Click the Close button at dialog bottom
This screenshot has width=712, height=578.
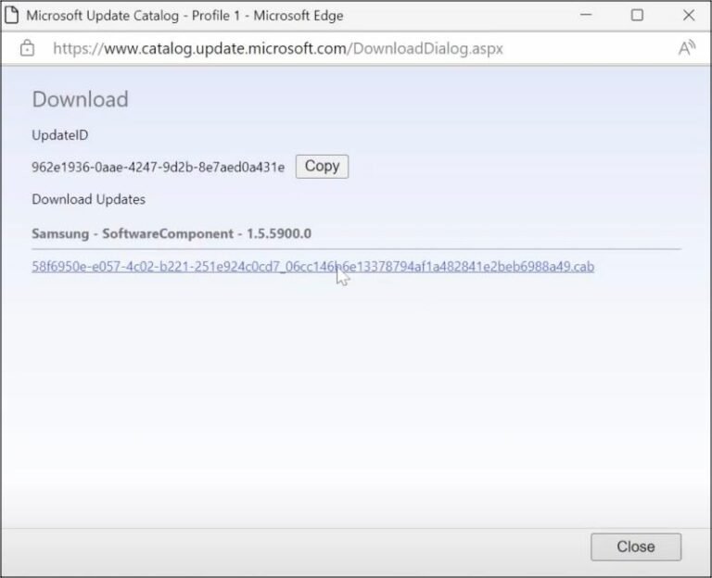635,547
